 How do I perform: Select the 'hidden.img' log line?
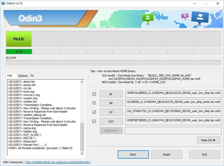tap(22, 131)
